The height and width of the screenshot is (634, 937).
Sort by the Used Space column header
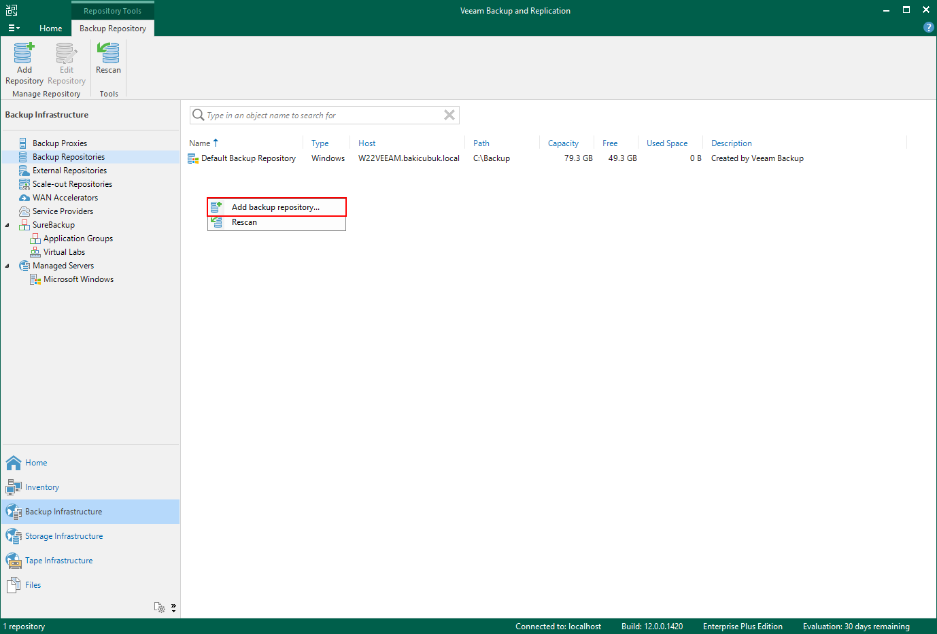667,143
